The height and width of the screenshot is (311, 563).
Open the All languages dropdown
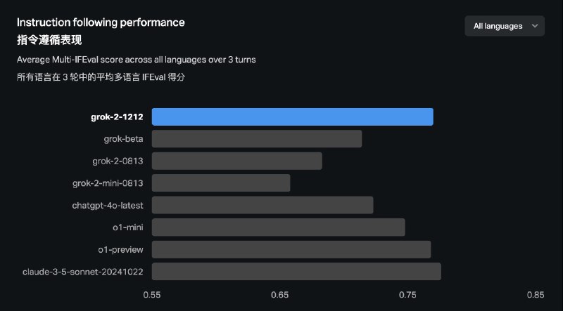pyautogui.click(x=504, y=26)
